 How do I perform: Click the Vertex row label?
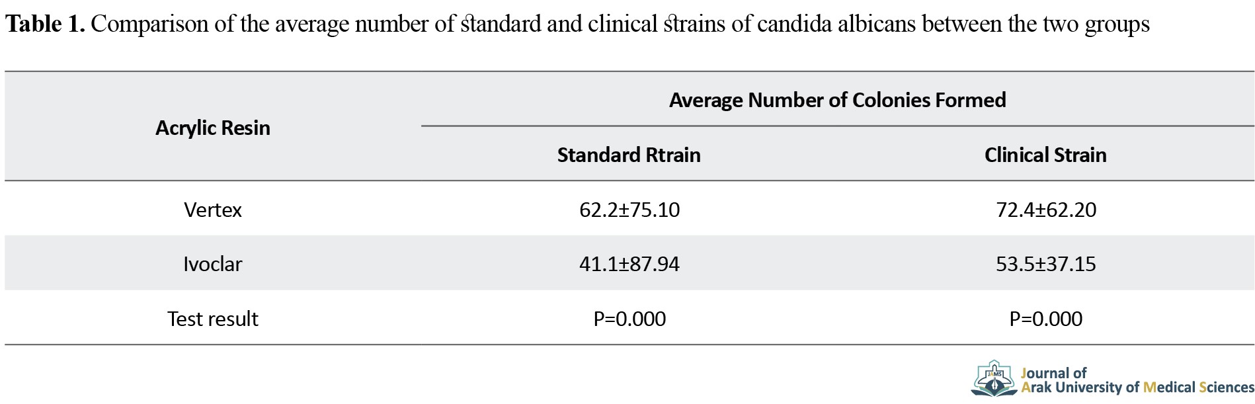213,210
